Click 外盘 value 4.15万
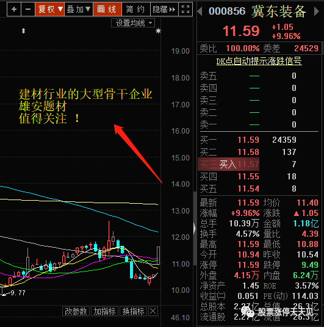 [247, 276]
